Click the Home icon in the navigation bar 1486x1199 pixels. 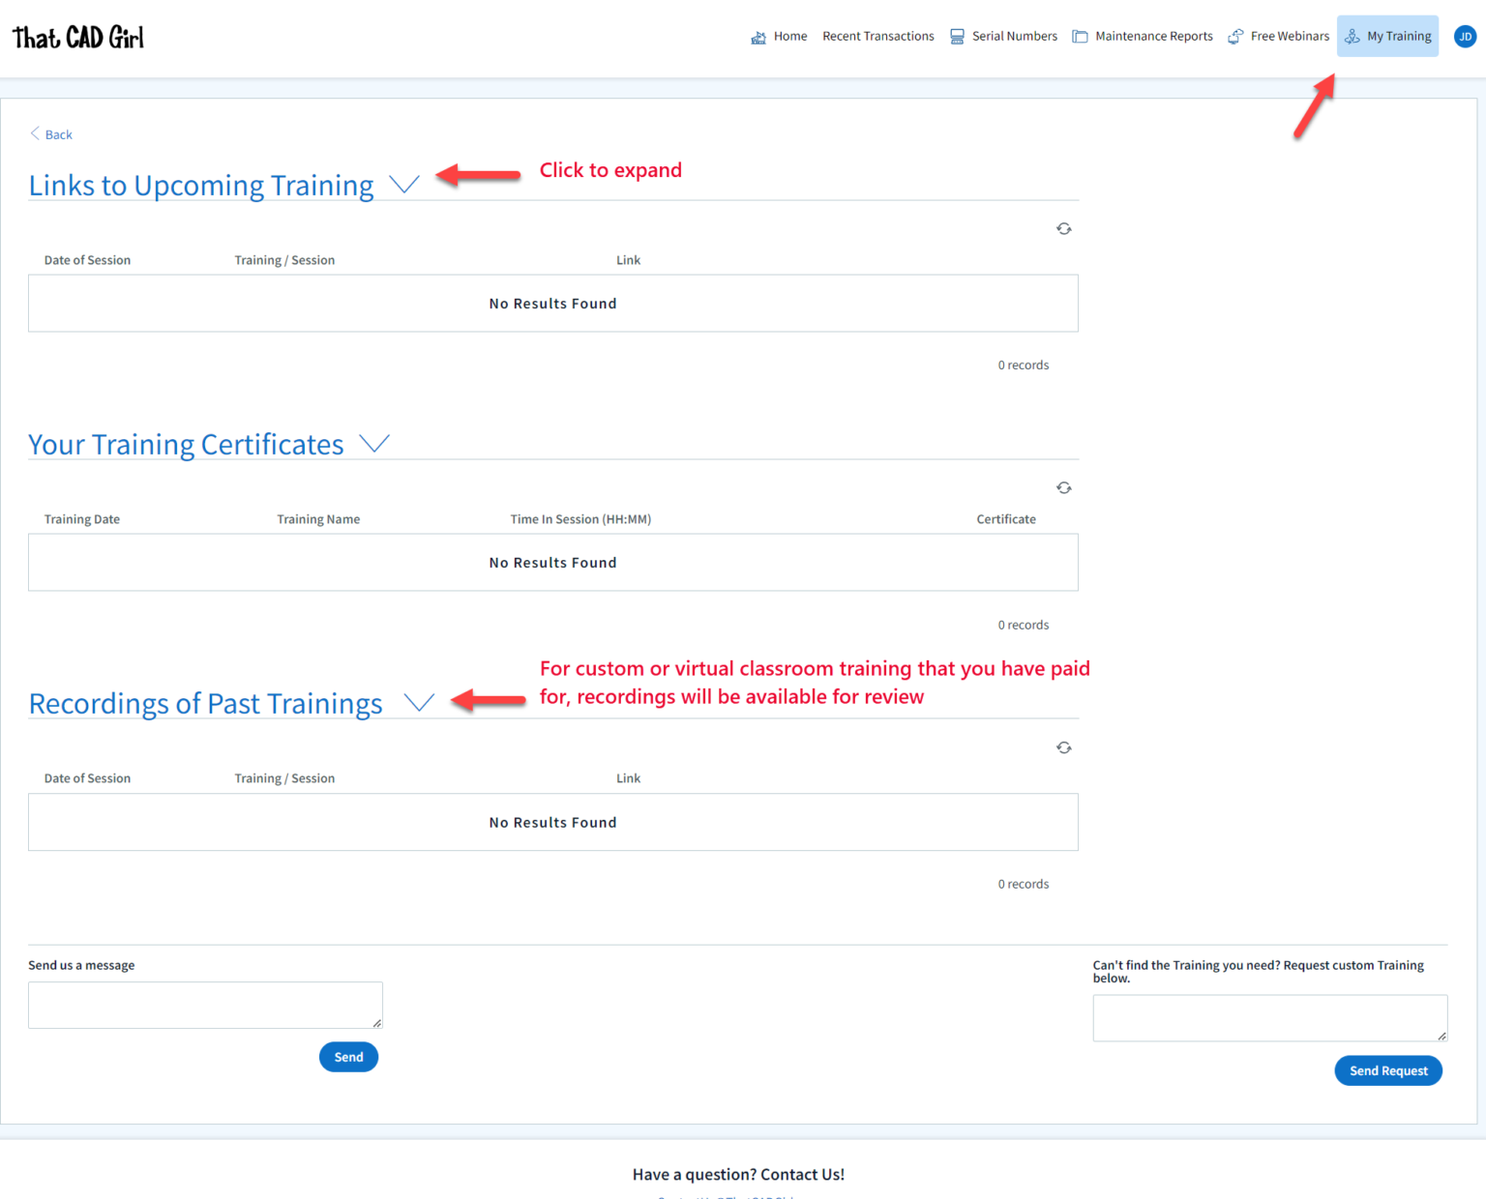coord(758,36)
